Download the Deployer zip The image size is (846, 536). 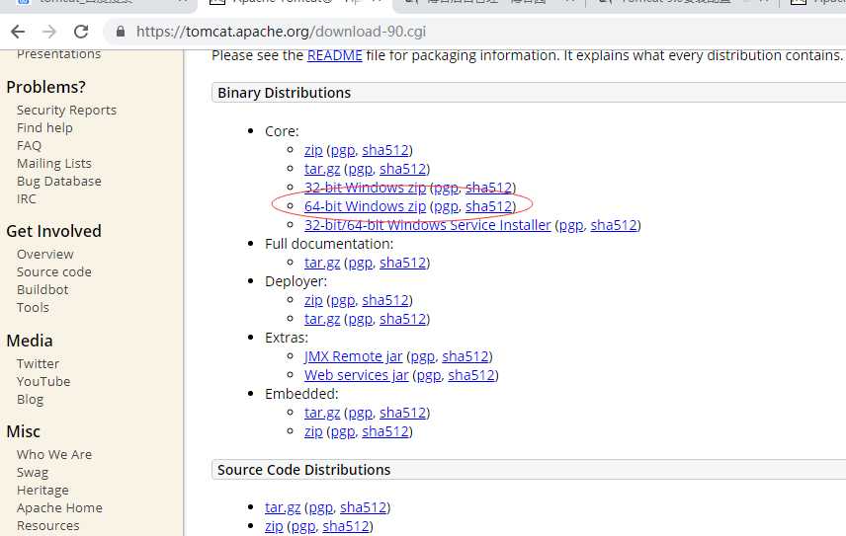click(313, 300)
